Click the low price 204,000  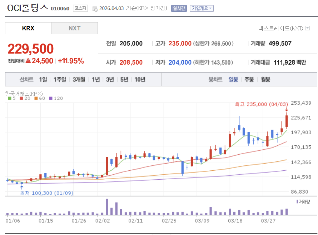[x=180, y=62]
